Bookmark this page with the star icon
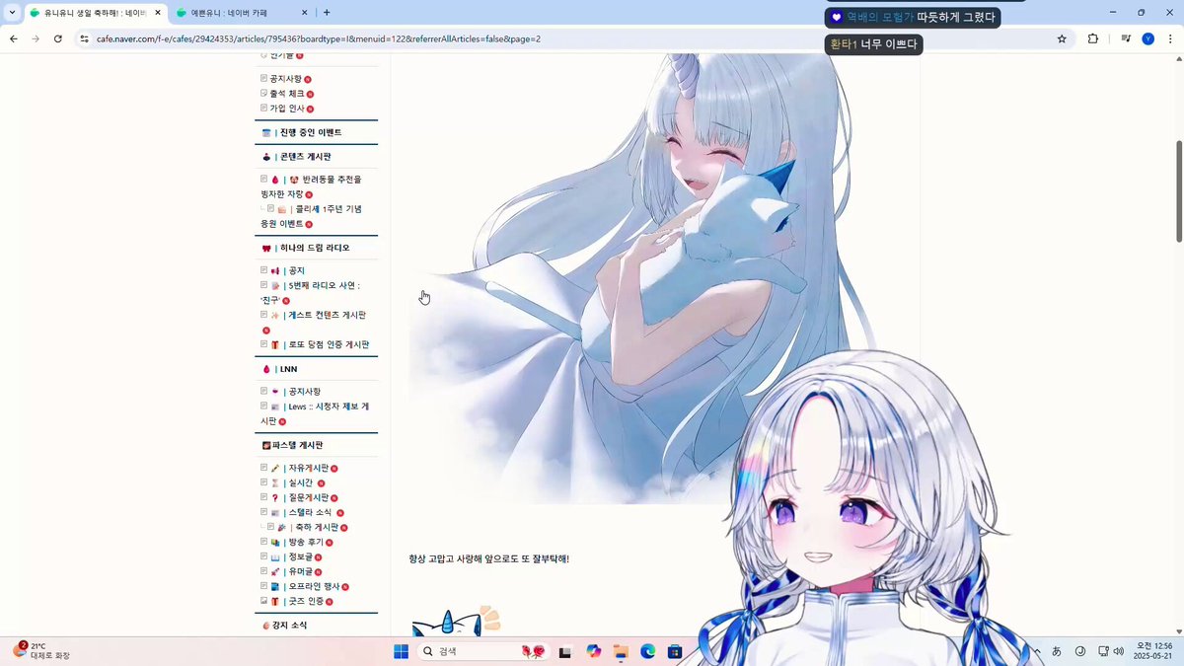This screenshot has width=1184, height=666. pos(1062,38)
